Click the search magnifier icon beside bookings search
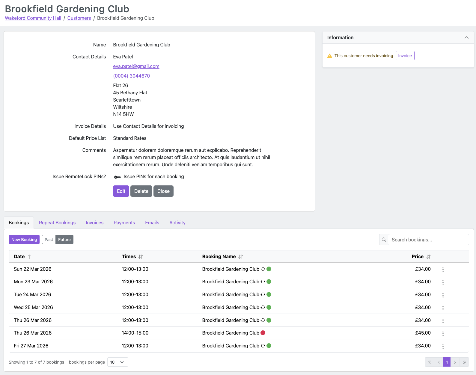 (384, 240)
